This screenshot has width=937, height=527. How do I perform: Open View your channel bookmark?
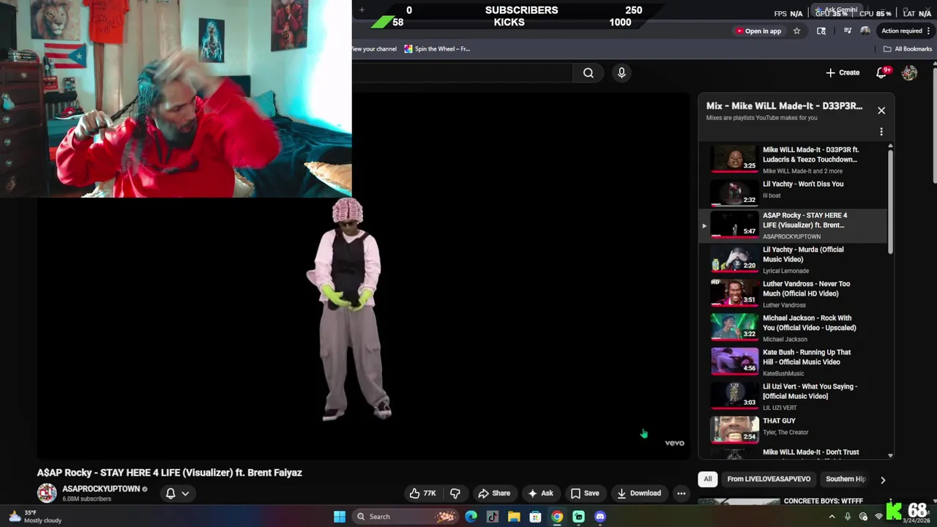click(x=374, y=49)
